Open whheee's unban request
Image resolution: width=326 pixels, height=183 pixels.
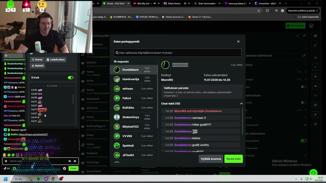[x=134, y=89]
